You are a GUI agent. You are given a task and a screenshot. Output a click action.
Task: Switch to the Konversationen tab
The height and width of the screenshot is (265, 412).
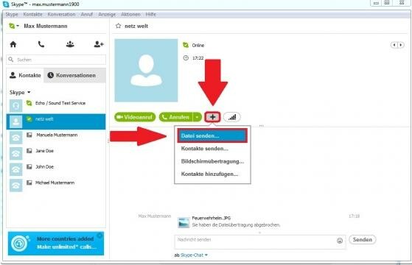click(74, 75)
